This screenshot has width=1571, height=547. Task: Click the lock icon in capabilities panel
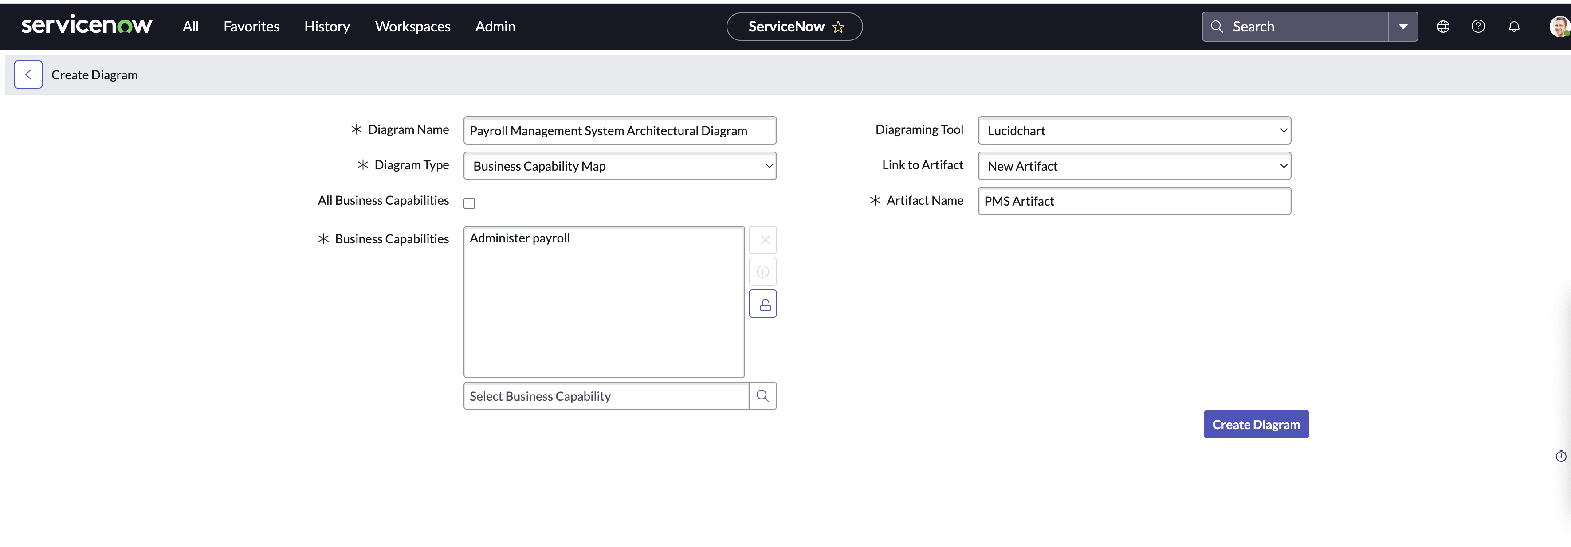pos(763,305)
